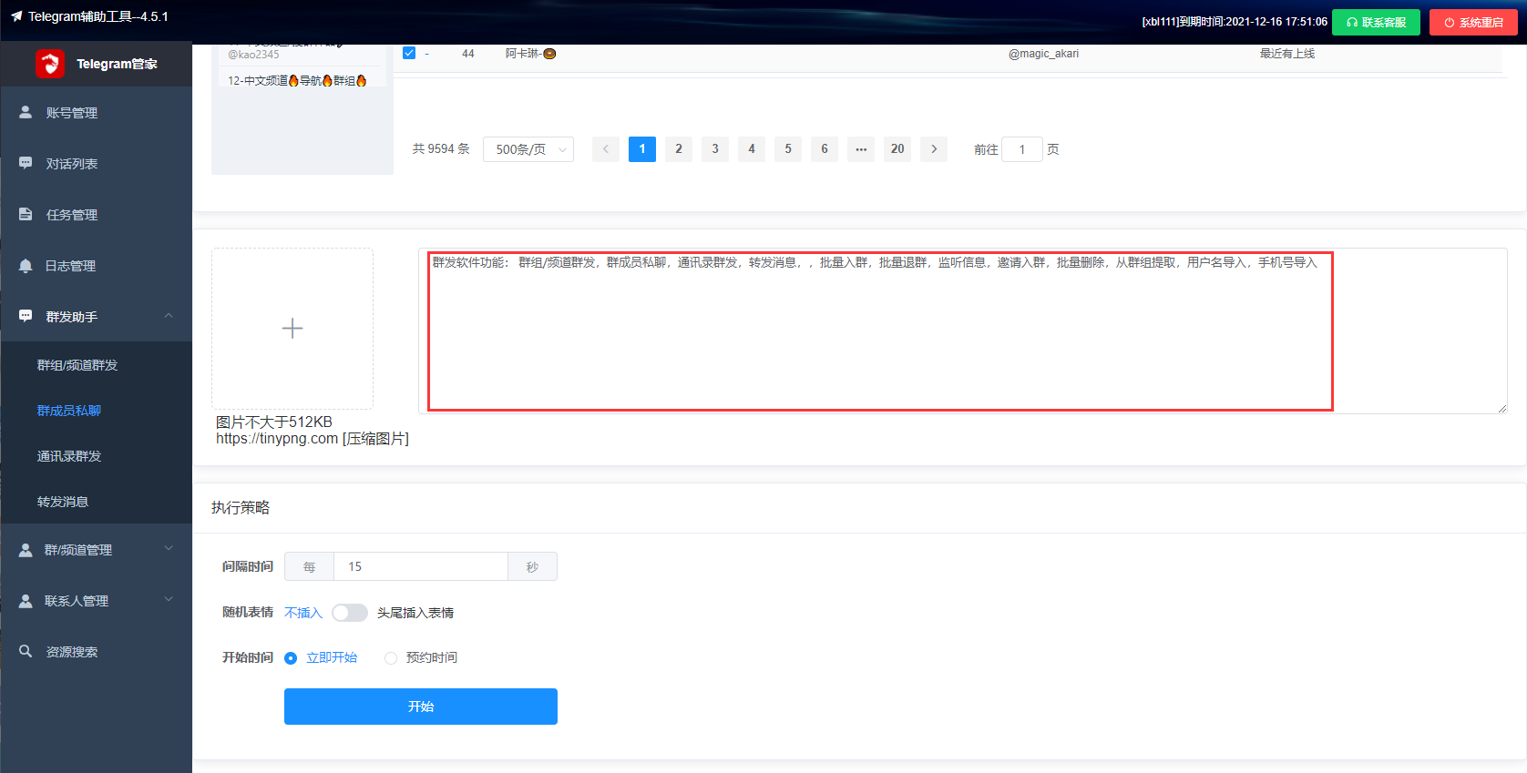Go to page 2
The image size is (1527, 773).
[679, 149]
